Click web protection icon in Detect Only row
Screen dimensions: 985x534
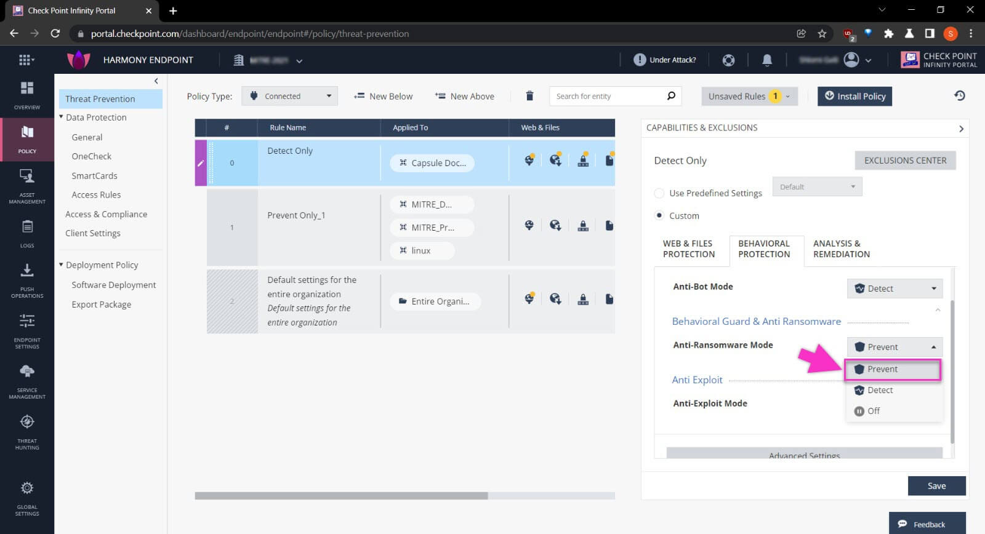[x=529, y=160]
